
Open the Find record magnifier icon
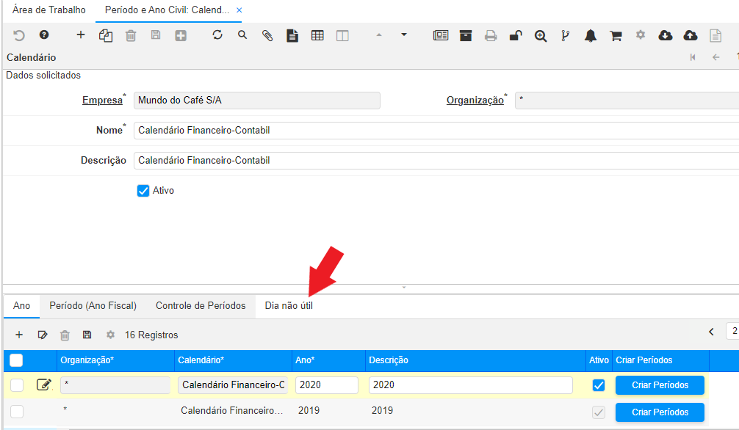point(242,34)
